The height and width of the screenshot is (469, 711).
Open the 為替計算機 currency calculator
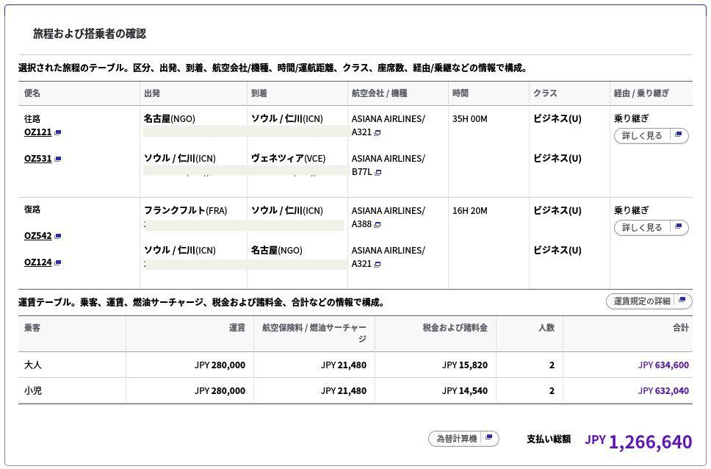click(x=463, y=439)
